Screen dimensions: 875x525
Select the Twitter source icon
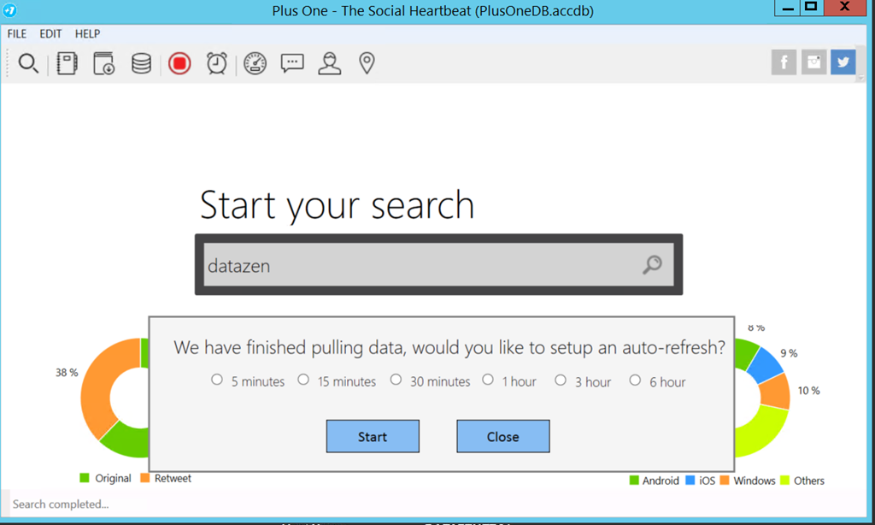click(843, 62)
